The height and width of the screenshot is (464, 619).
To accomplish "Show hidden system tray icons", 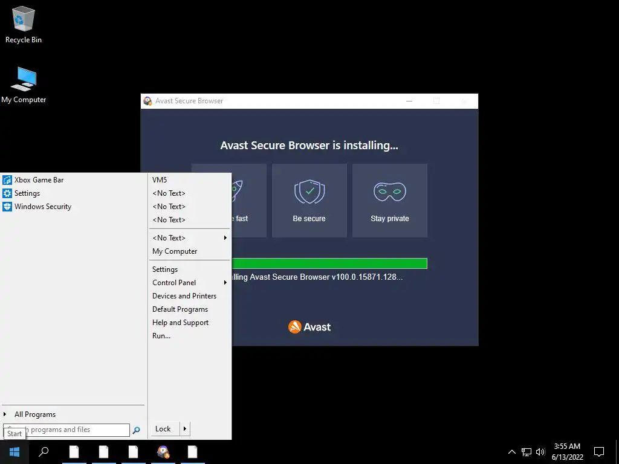I will pos(511,452).
